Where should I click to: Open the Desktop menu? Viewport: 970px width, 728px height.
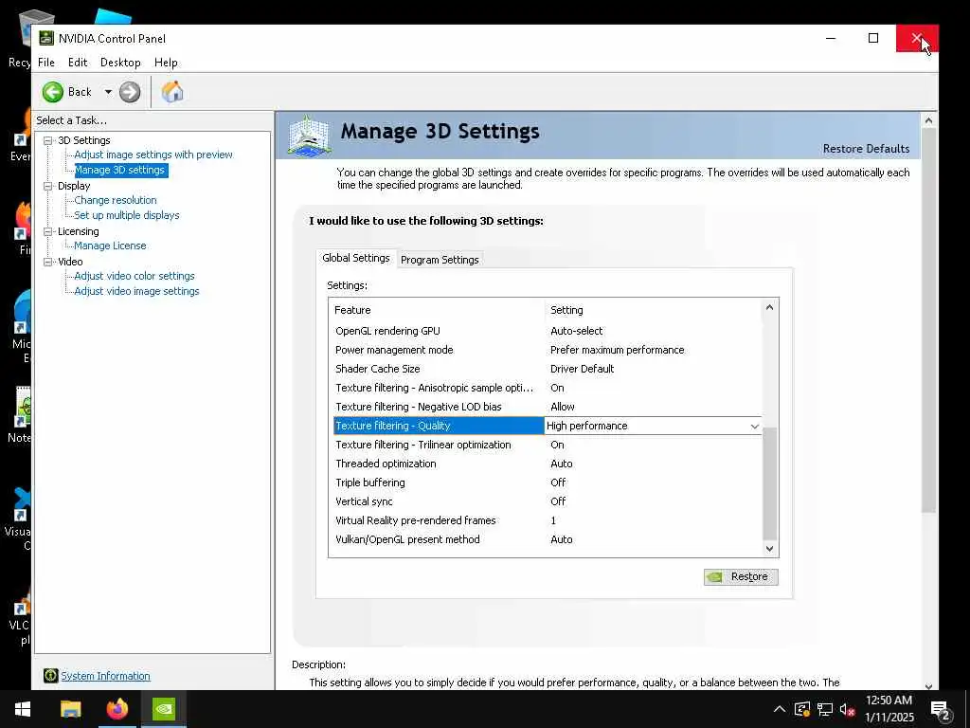click(x=120, y=63)
